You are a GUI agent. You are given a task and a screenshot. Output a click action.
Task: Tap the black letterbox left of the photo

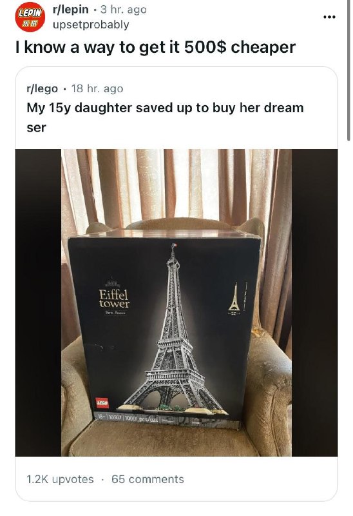[x=38, y=303]
